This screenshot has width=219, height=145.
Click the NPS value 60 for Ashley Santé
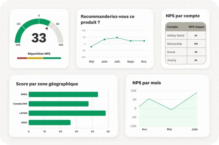pos(196,36)
